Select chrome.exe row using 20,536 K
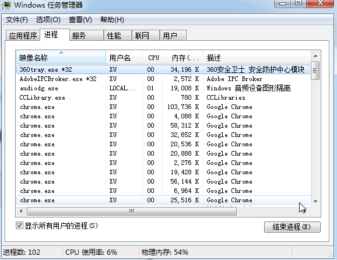337x260 pixels. (163, 144)
